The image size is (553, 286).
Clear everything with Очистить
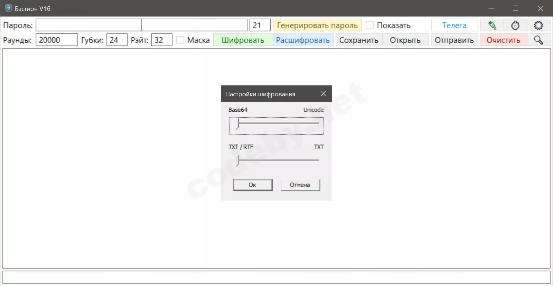pos(503,40)
